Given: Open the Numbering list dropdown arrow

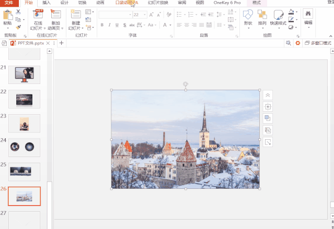Looking at the screenshot, I should pyautogui.click(x=197, y=15).
